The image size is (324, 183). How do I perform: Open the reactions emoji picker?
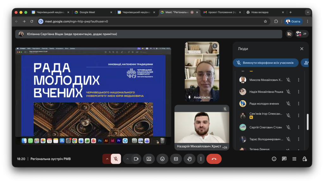point(162,159)
